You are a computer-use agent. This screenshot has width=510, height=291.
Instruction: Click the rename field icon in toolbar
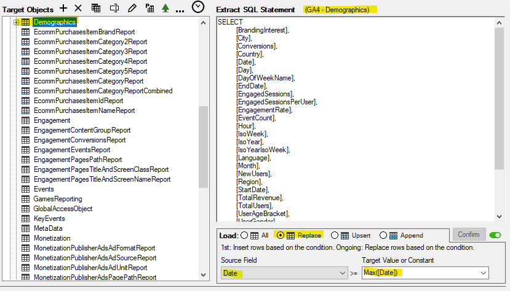(x=114, y=8)
